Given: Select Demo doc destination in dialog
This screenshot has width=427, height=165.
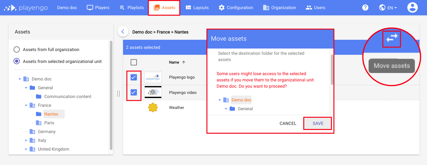Looking at the screenshot, I should pos(241,100).
